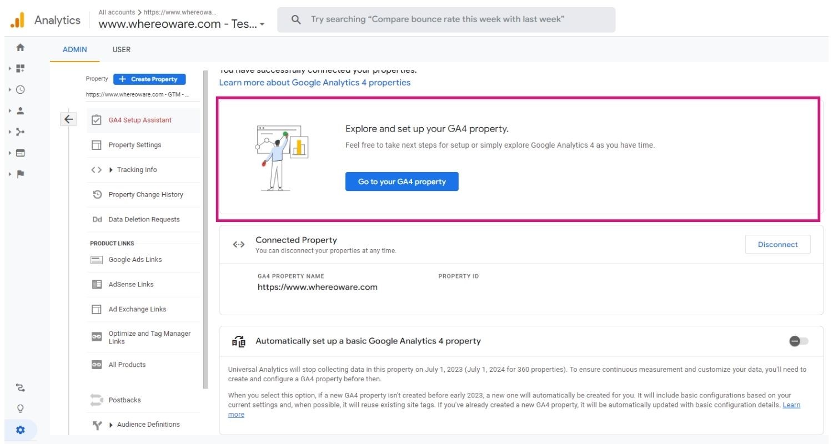
Task: Click the Postbacks arrows icon
Action: (97, 400)
